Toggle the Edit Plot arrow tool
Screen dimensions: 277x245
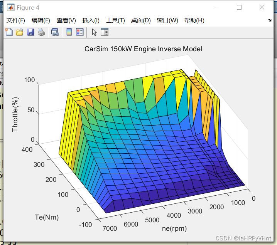click(94, 32)
